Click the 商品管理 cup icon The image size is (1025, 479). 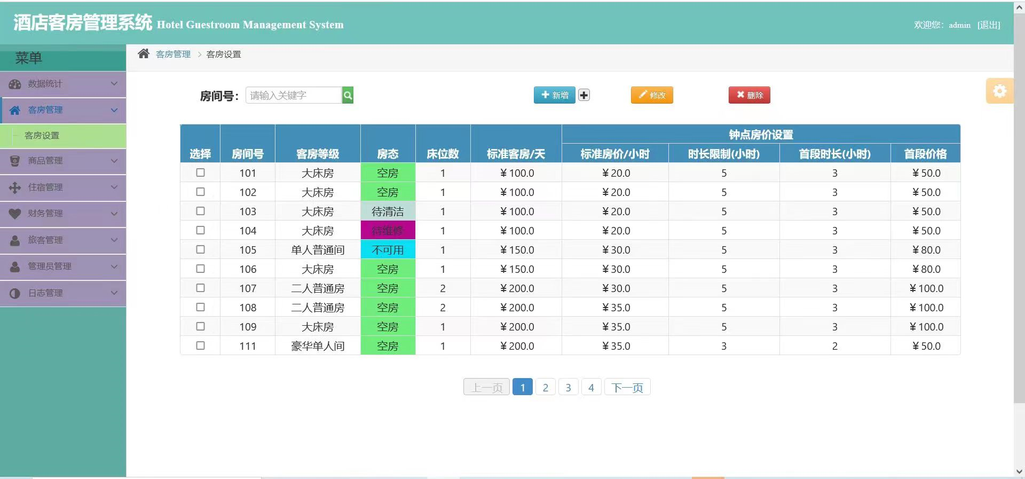pyautogui.click(x=15, y=160)
